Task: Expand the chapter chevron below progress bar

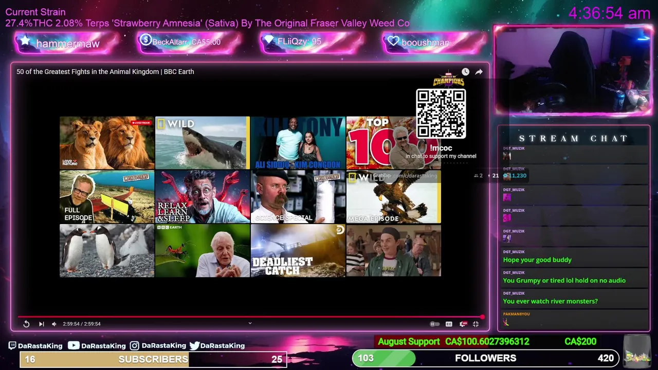Action: (x=250, y=323)
